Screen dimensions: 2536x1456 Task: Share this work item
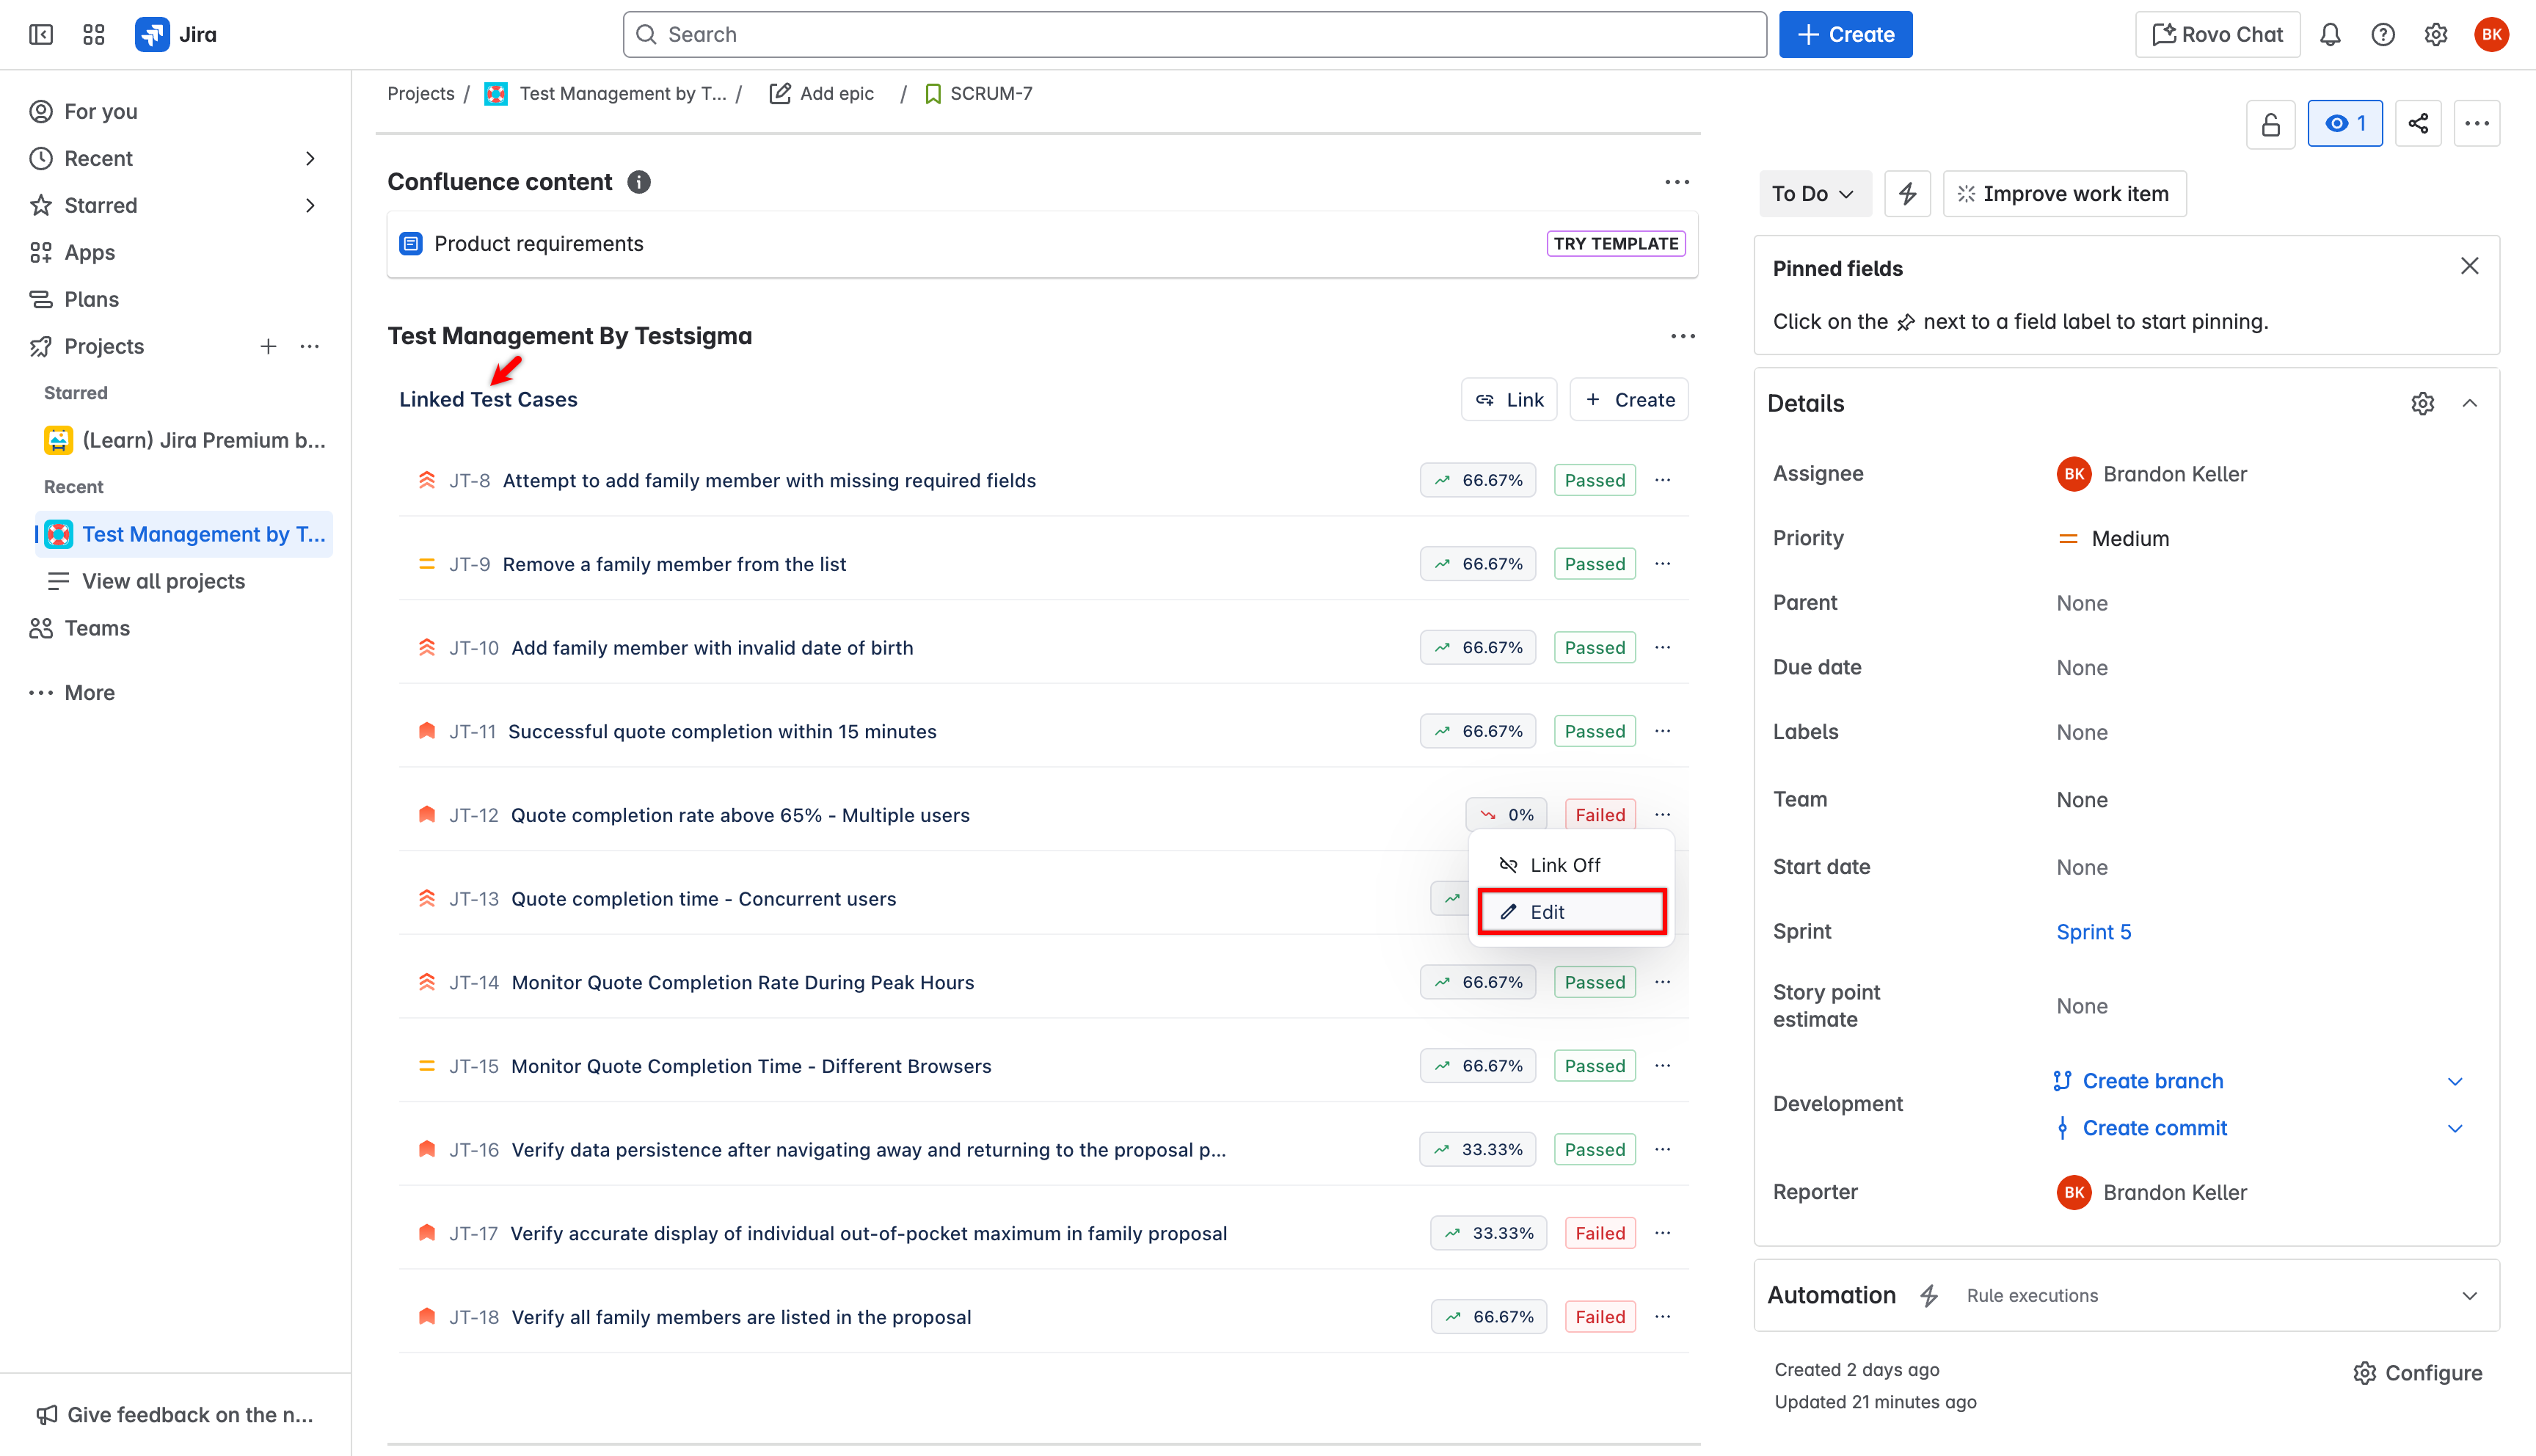pyautogui.click(x=2418, y=124)
